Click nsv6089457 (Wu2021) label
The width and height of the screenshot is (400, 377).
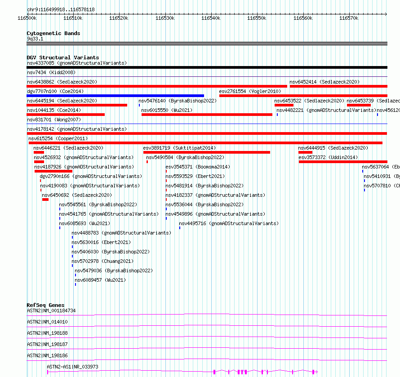(x=100, y=280)
